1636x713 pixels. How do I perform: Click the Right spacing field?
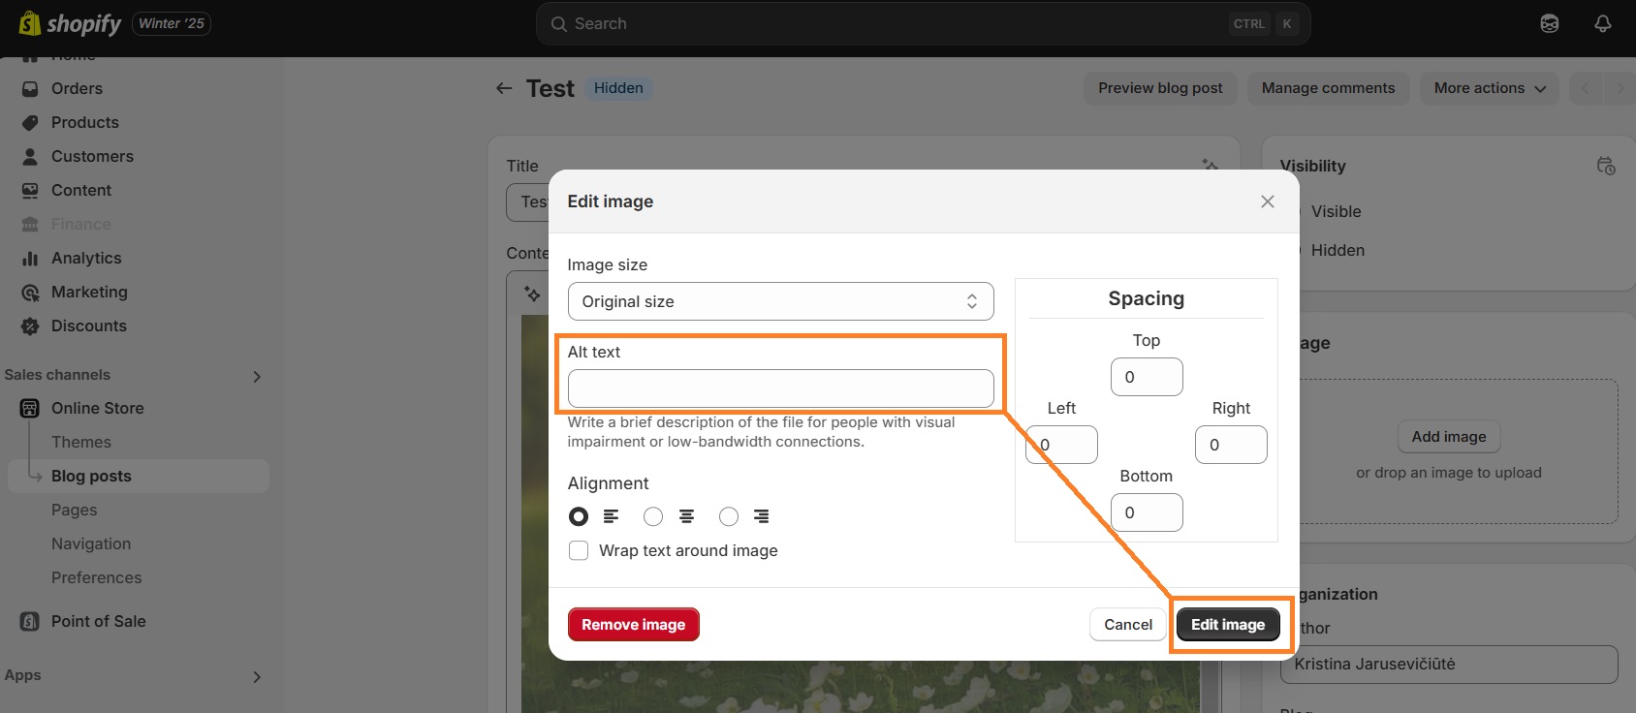(1231, 445)
